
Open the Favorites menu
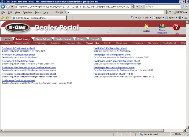27,12
